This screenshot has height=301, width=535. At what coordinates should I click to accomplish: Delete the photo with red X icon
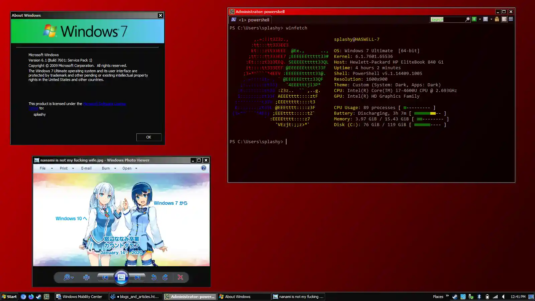click(x=180, y=277)
